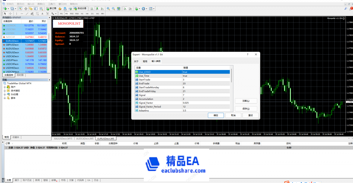
Task: Toggle the Terminal window icon
Action: point(36,8)
